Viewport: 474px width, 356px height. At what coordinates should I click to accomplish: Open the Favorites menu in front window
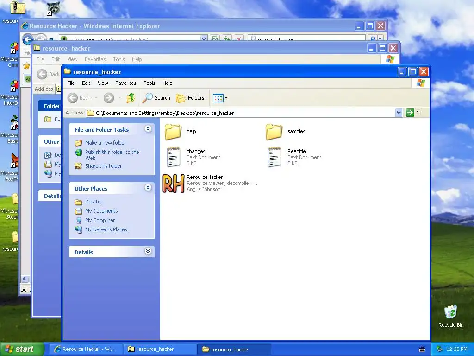pyautogui.click(x=126, y=83)
